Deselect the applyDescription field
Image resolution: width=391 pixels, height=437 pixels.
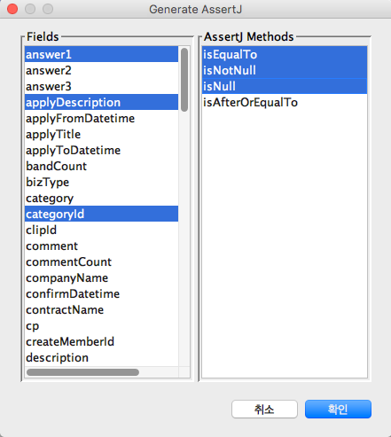pyautogui.click(x=101, y=103)
